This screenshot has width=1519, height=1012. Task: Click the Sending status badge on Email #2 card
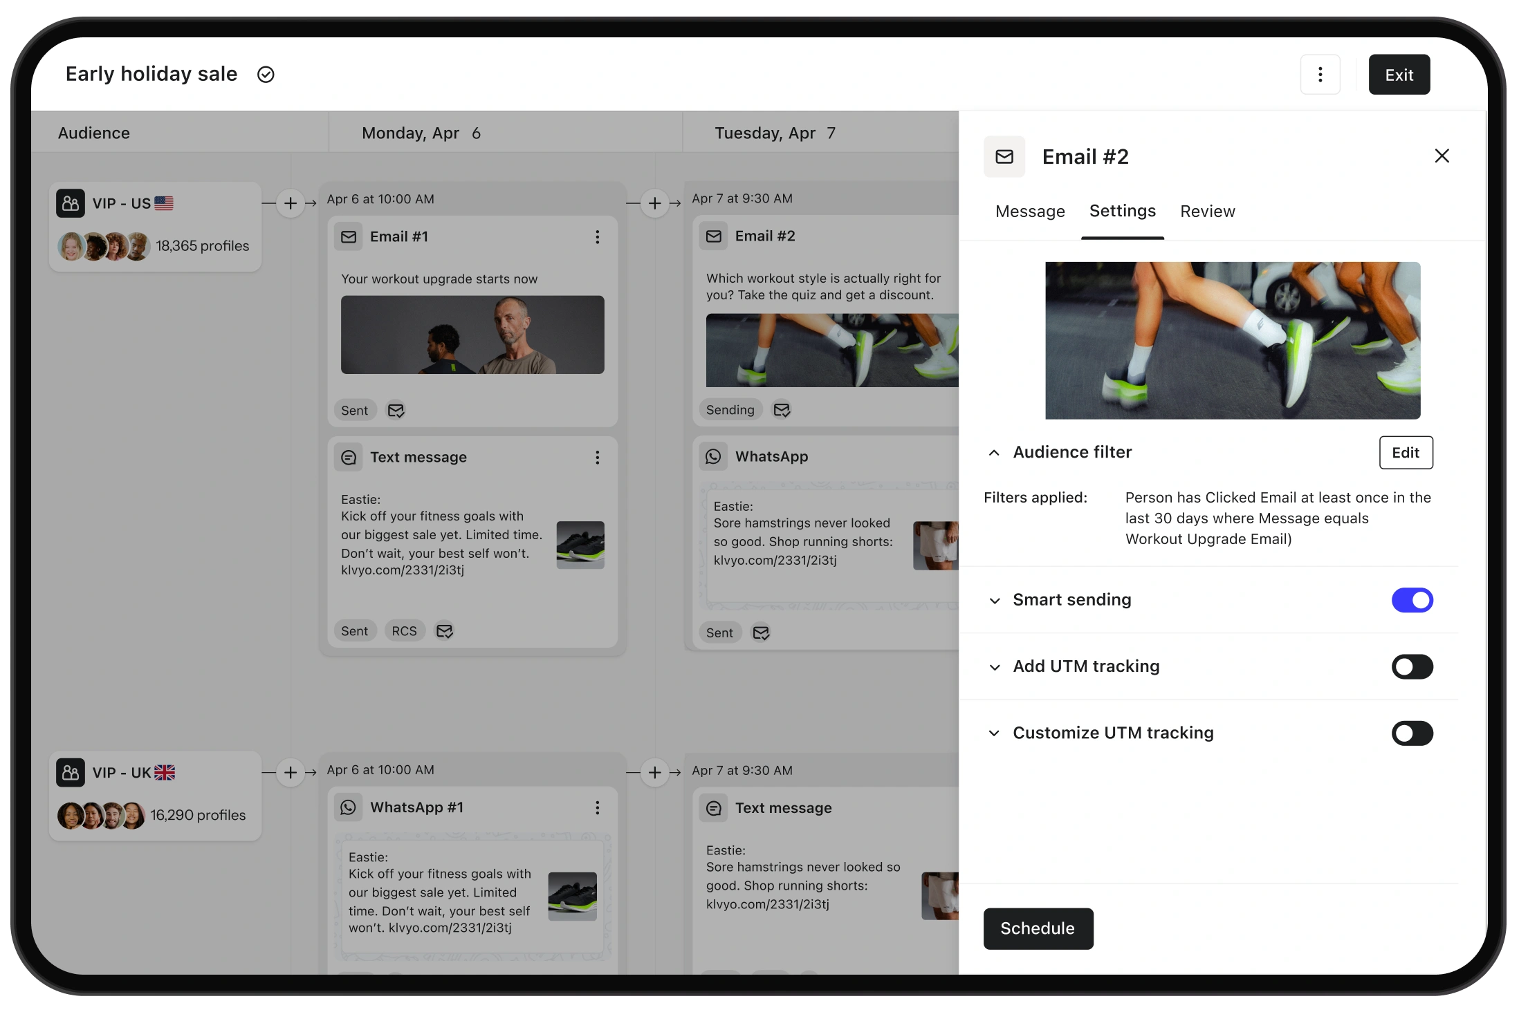point(730,410)
